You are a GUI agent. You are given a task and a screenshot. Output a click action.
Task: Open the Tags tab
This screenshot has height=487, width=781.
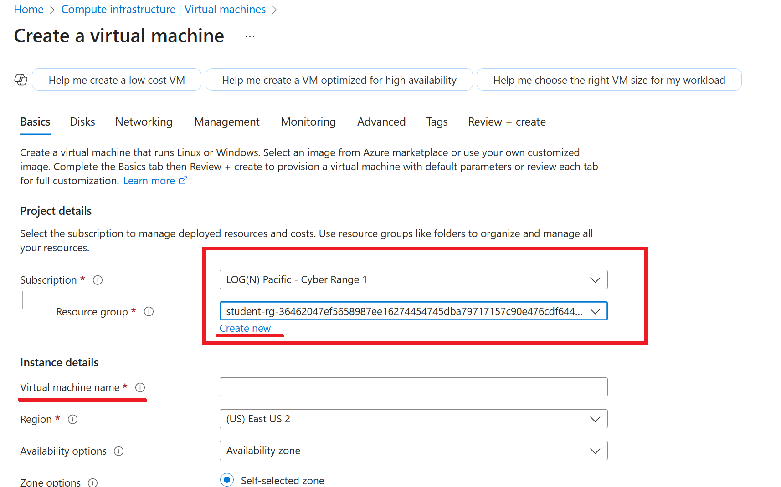tap(437, 122)
